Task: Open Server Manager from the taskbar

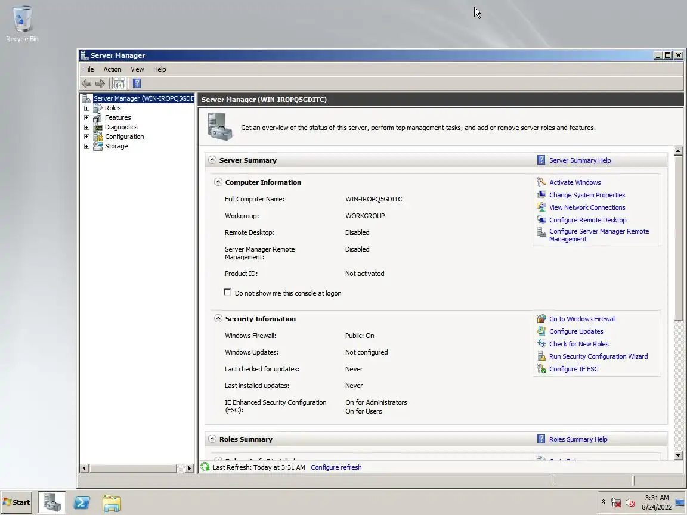Action: pyautogui.click(x=52, y=502)
